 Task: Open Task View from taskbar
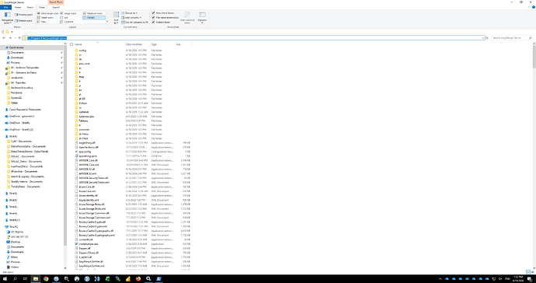pyautogui.click(x=25, y=279)
